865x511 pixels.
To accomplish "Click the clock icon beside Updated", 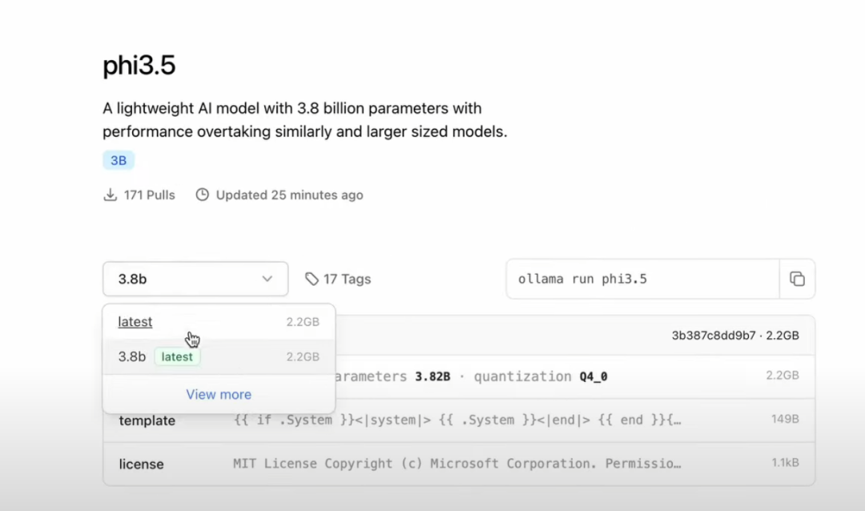I will [x=203, y=195].
